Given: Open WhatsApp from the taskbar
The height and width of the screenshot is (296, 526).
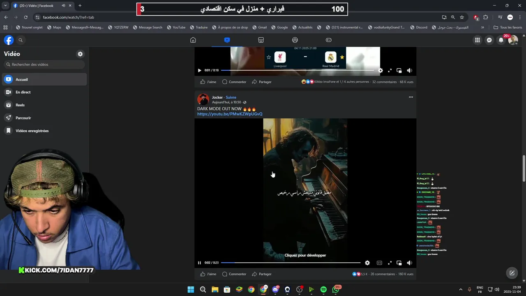Looking at the screenshot, I should 336,289.
